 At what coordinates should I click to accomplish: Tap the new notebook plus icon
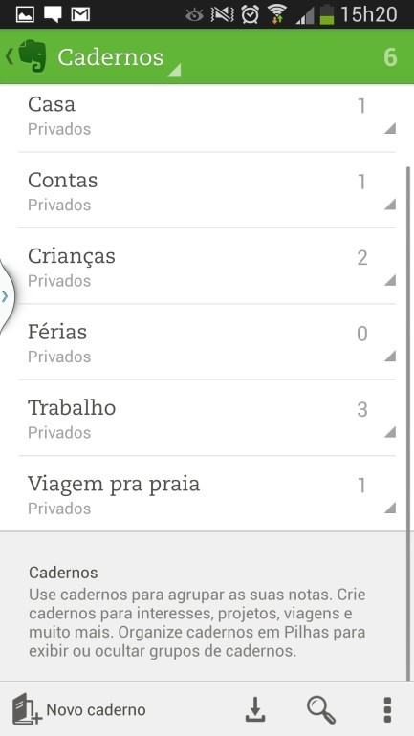pos(27,709)
